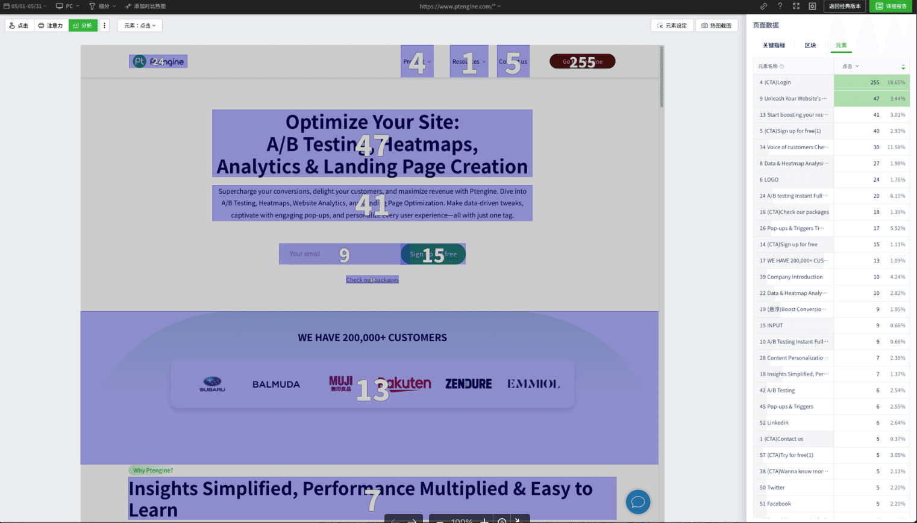Switch to the 区块 tab
The image size is (917, 523).
[810, 45]
